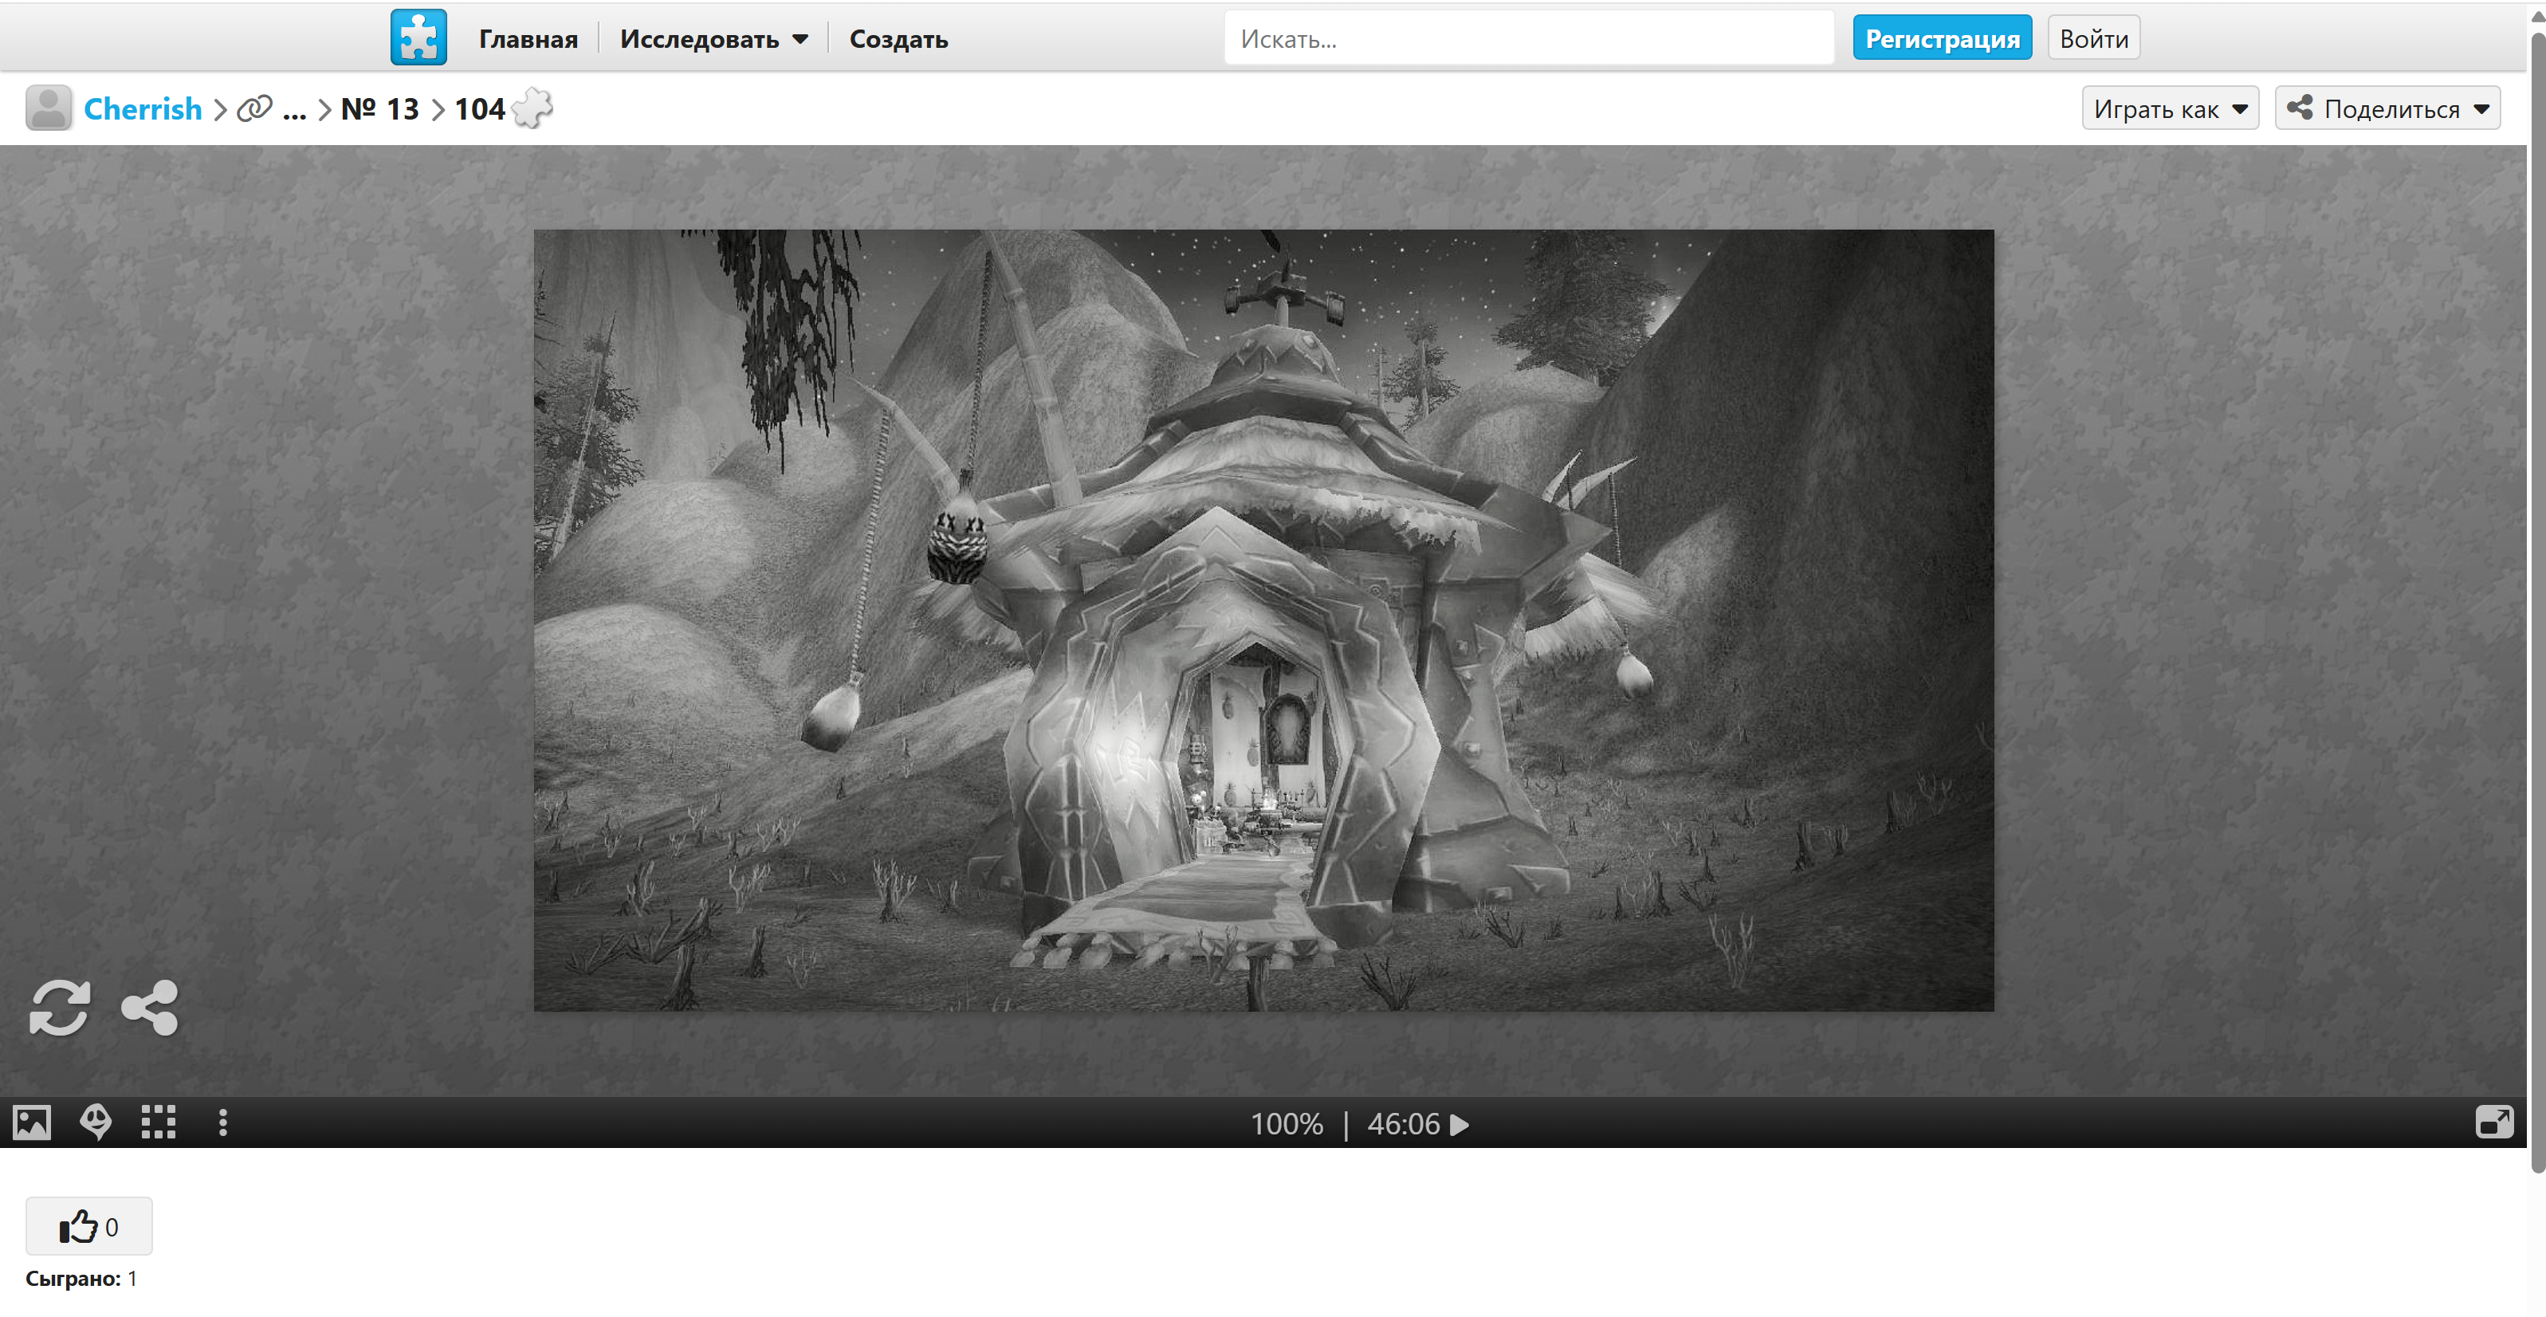Open the Создать menu item
Image resolution: width=2546 pixels, height=1317 pixels.
(x=898, y=38)
